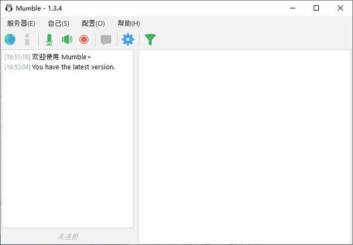353x245 pixels.
Task: Click the grey server information icon
Action: tap(26, 39)
